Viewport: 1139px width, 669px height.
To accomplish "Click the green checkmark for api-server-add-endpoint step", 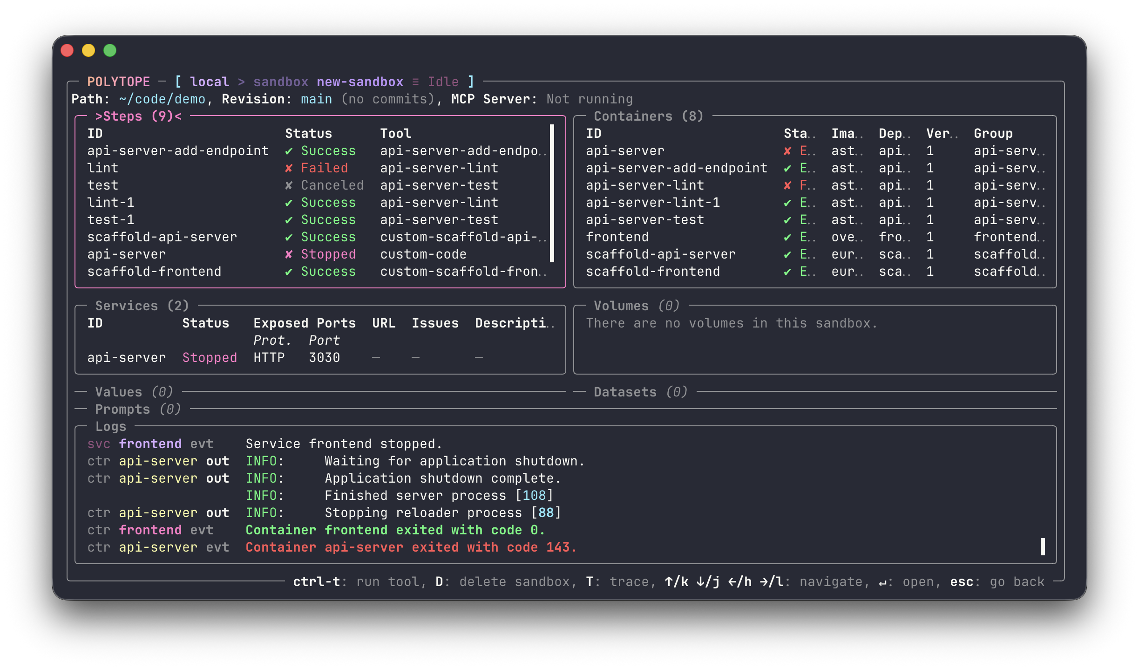I will point(289,151).
